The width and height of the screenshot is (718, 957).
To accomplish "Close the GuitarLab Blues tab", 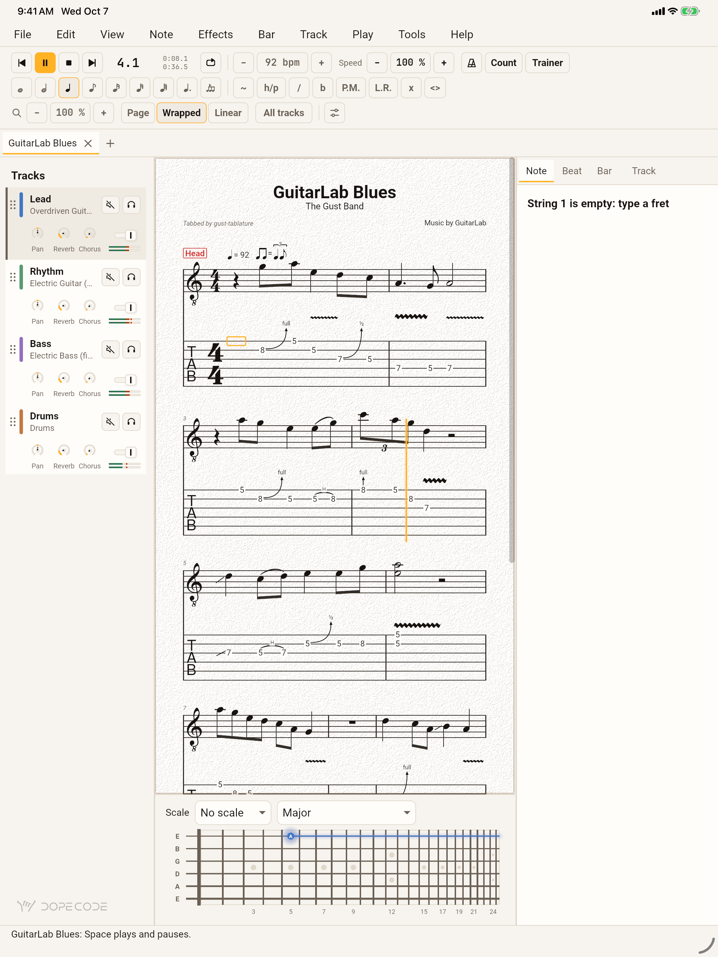I will [x=88, y=143].
